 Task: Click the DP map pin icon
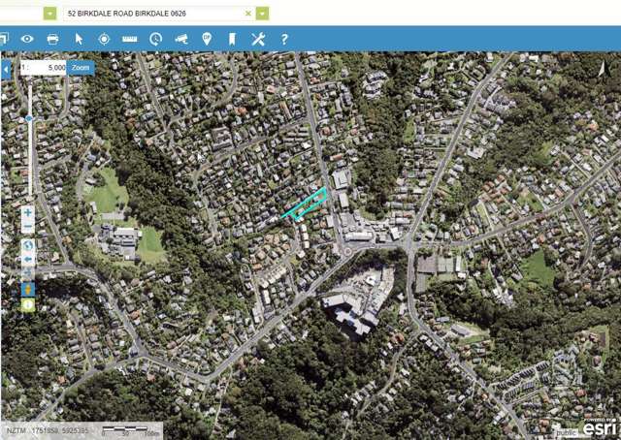(207, 39)
